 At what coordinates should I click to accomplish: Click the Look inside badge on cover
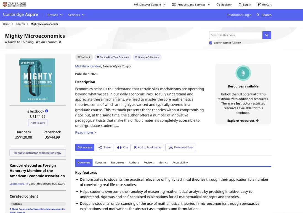[27, 63]
